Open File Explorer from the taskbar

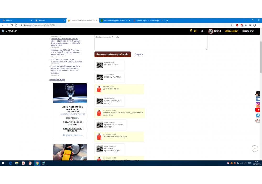click(17, 163)
